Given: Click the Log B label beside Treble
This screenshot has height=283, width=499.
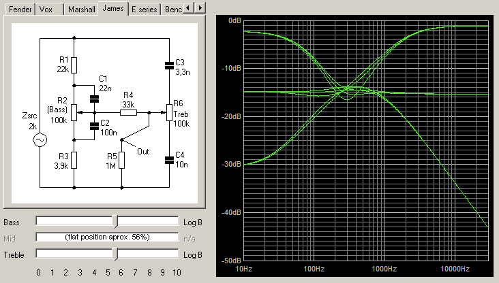Looking at the screenshot, I should (x=193, y=256).
